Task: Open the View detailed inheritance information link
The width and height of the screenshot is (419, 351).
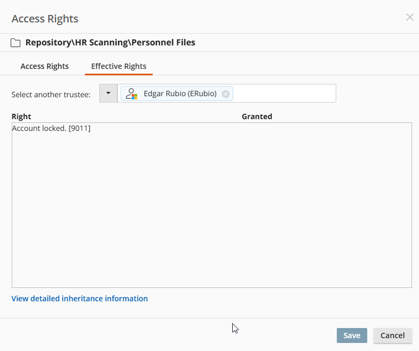Action: (x=80, y=299)
